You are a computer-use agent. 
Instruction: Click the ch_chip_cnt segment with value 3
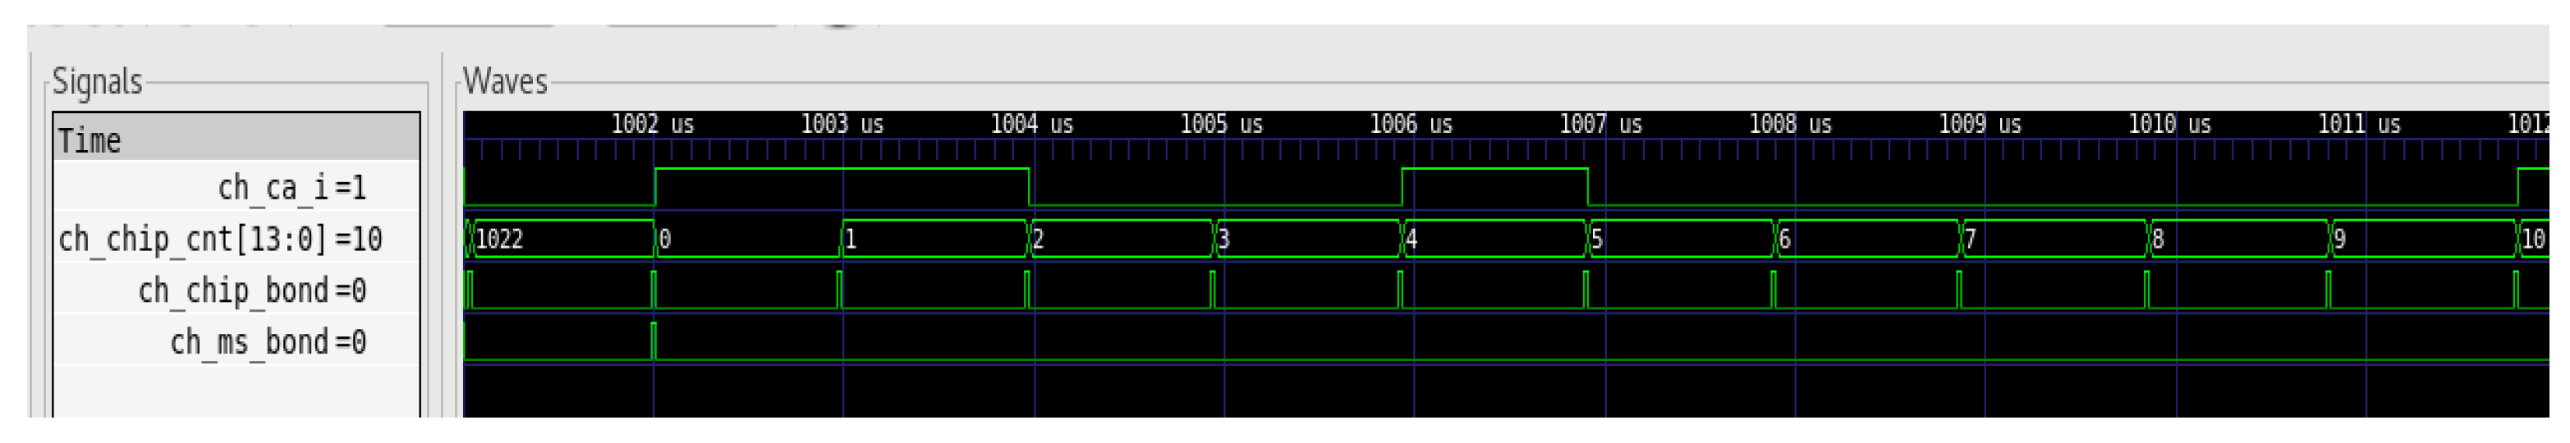(1307, 240)
